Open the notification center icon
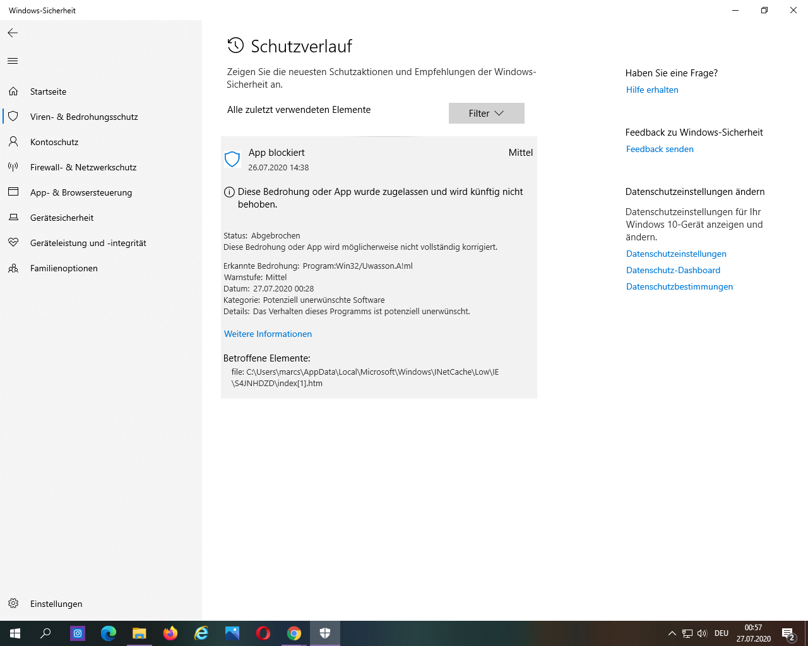Viewport: 808px width, 646px height. tap(788, 633)
